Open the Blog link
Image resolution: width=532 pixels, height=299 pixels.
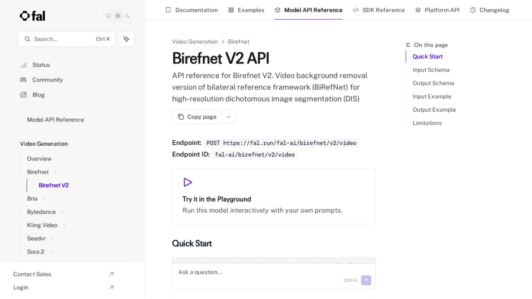(39, 95)
